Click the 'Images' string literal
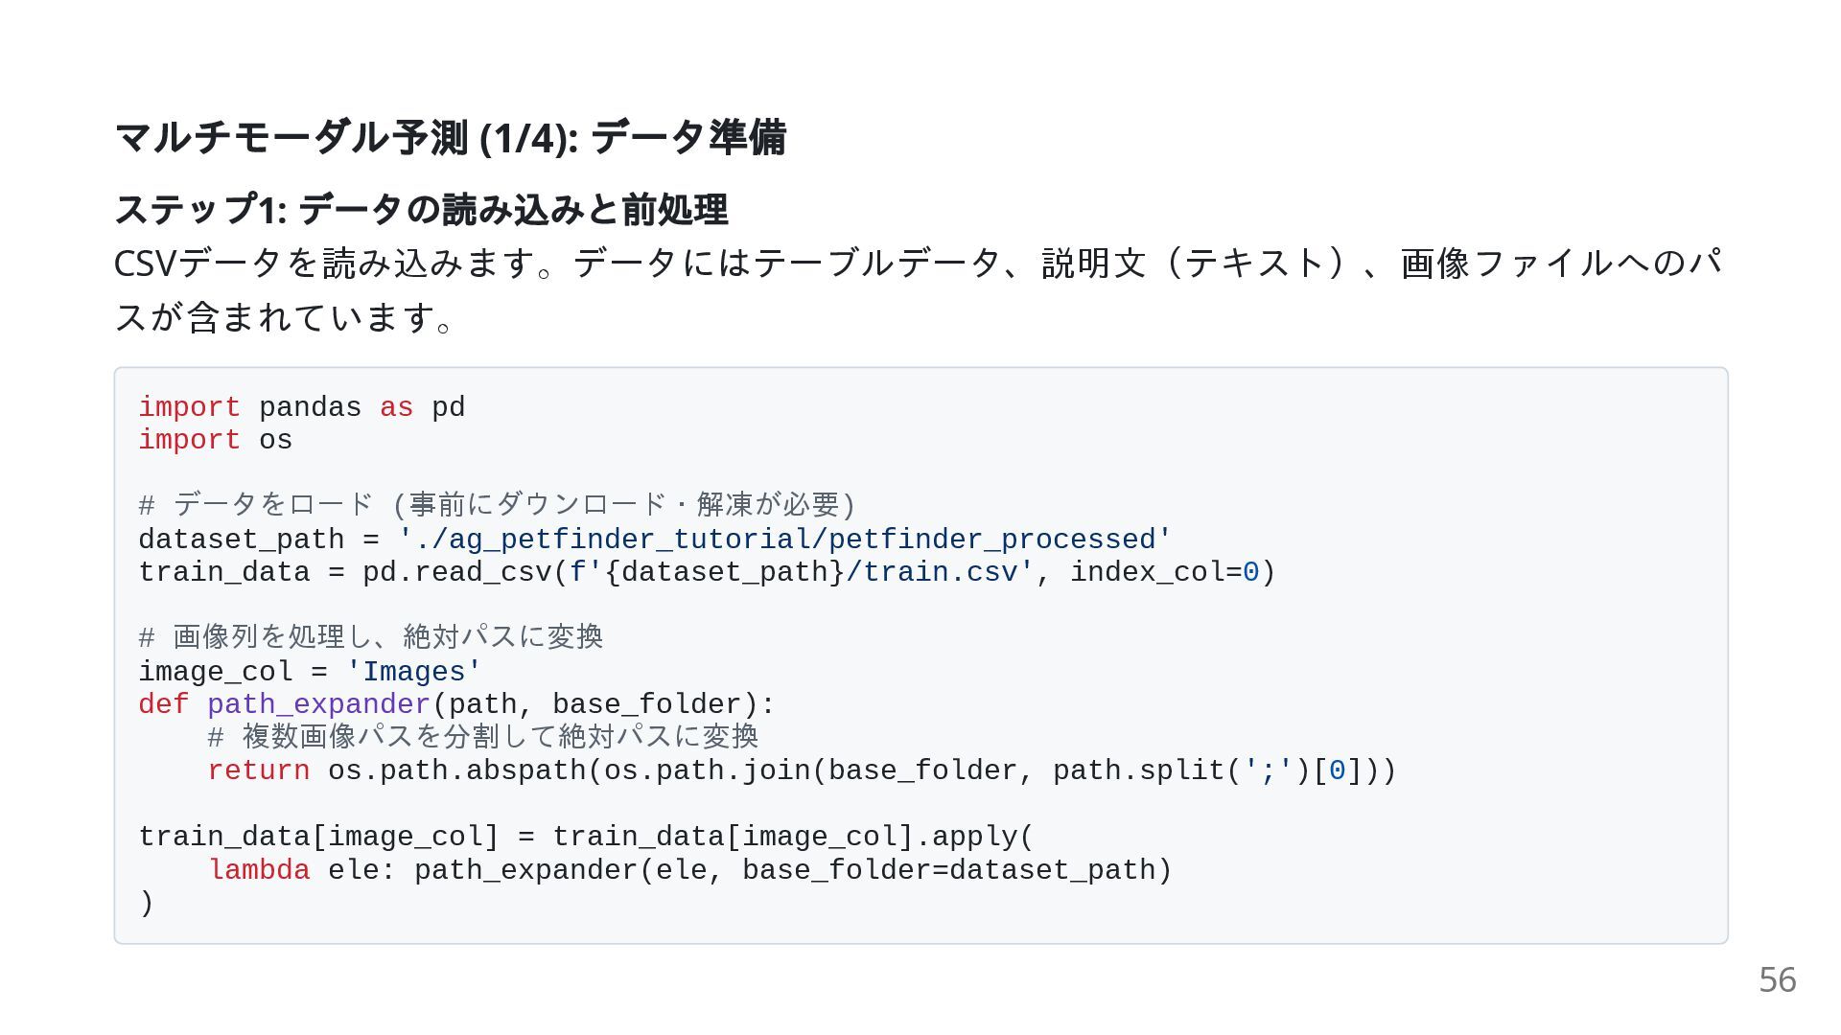Image resolution: width=1841 pixels, height=1035 pixels. (414, 672)
